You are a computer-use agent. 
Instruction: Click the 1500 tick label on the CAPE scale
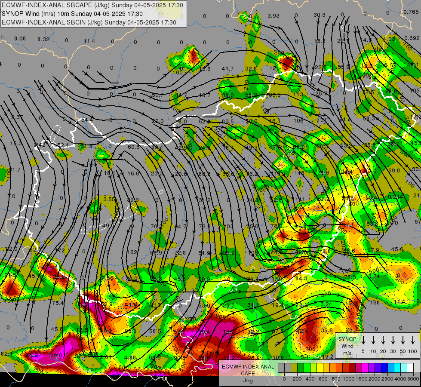click(362, 379)
